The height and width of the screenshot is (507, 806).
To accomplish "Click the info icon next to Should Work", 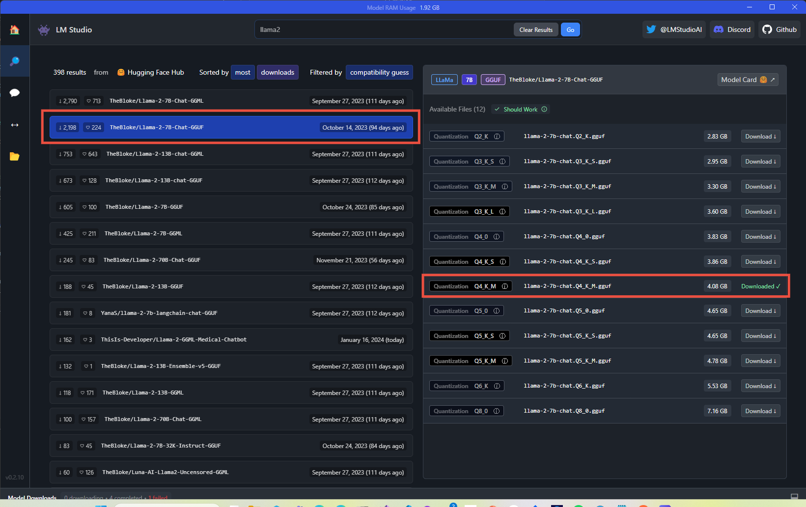I will point(544,109).
